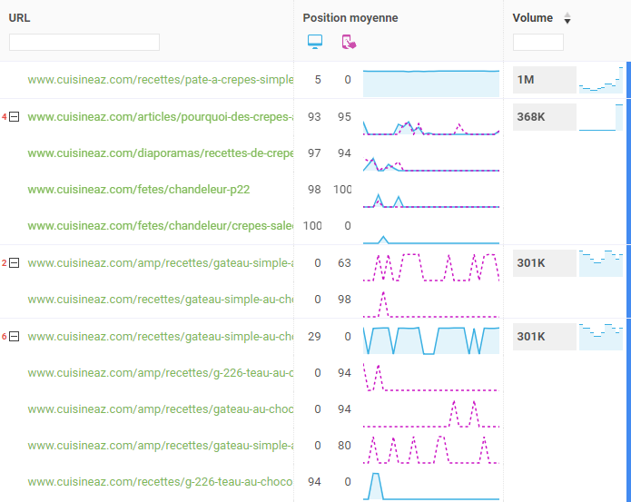Open the fetes/chandeleur-p22 URL link
The height and width of the screenshot is (502, 631).
point(138,190)
